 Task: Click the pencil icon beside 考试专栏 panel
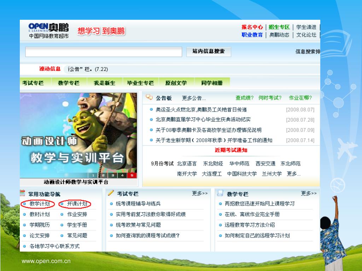pos(111,193)
